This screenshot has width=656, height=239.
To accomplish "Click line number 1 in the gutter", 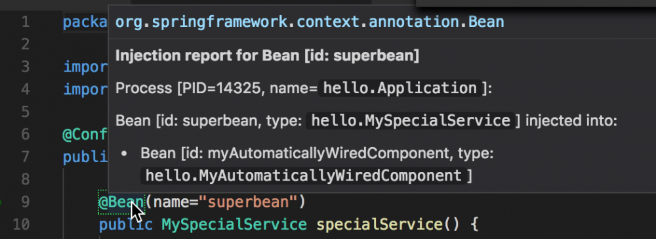I will [x=25, y=22].
